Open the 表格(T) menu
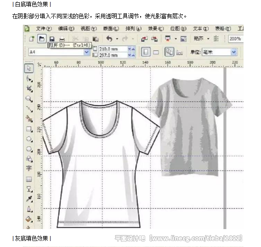Viewport: 261px width, 247px height. click(x=223, y=28)
